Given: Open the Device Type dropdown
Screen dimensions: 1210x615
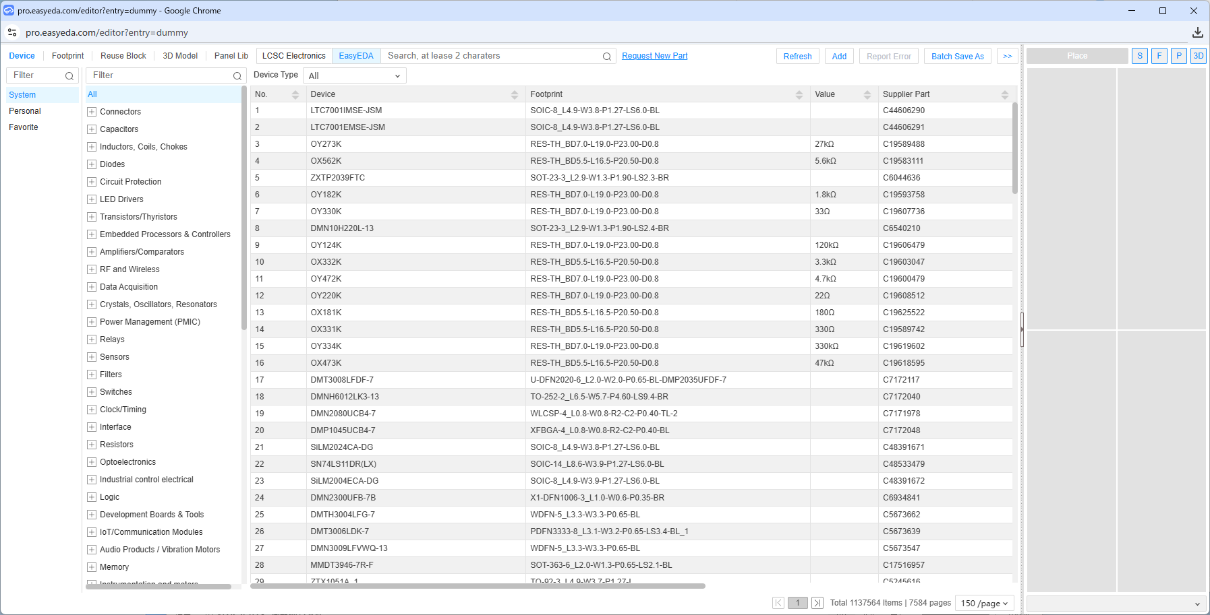Looking at the screenshot, I should click(x=354, y=75).
